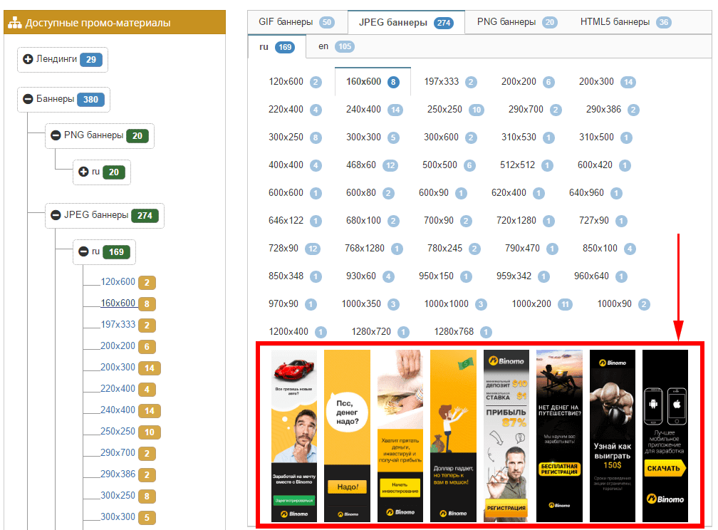The image size is (718, 530).
Task: Choose the 240x400 size in the grid
Action: click(374, 110)
